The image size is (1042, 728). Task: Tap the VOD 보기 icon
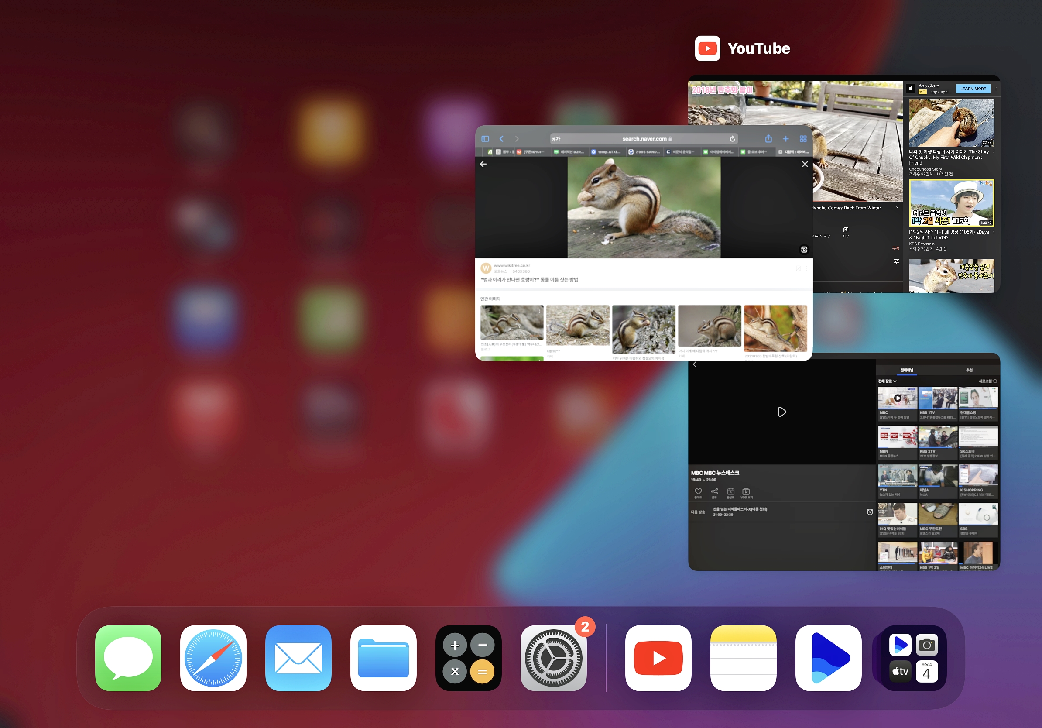pyautogui.click(x=746, y=492)
